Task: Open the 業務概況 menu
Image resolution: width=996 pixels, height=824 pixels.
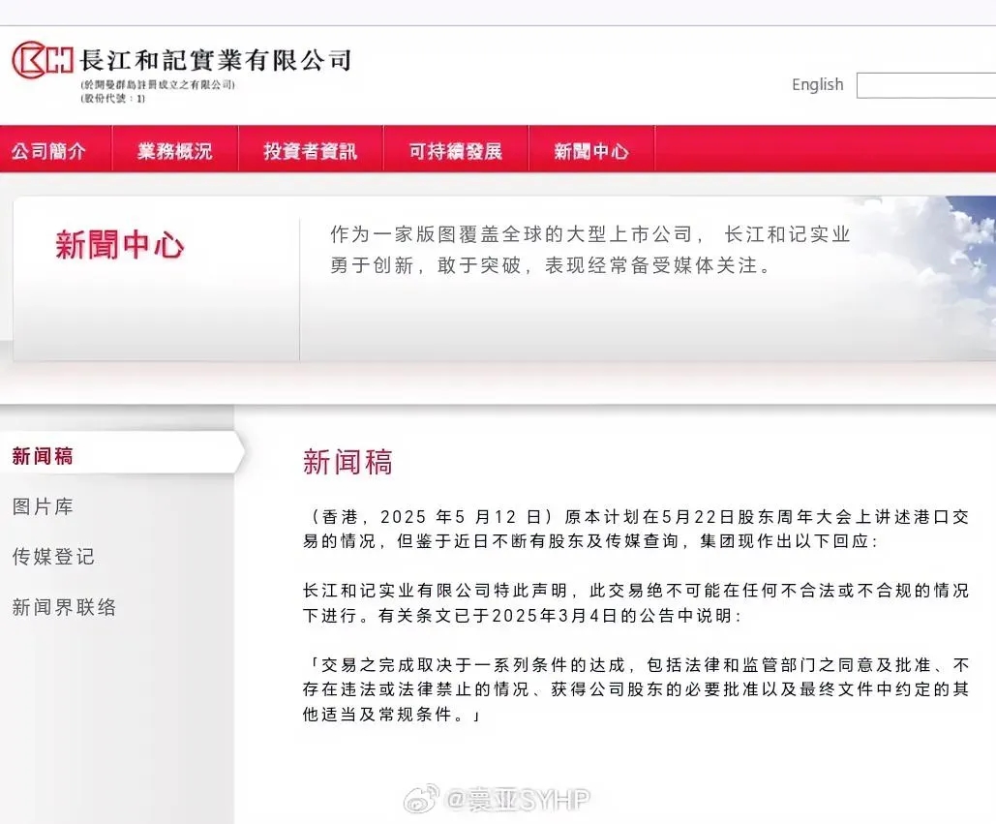Action: pos(174,151)
